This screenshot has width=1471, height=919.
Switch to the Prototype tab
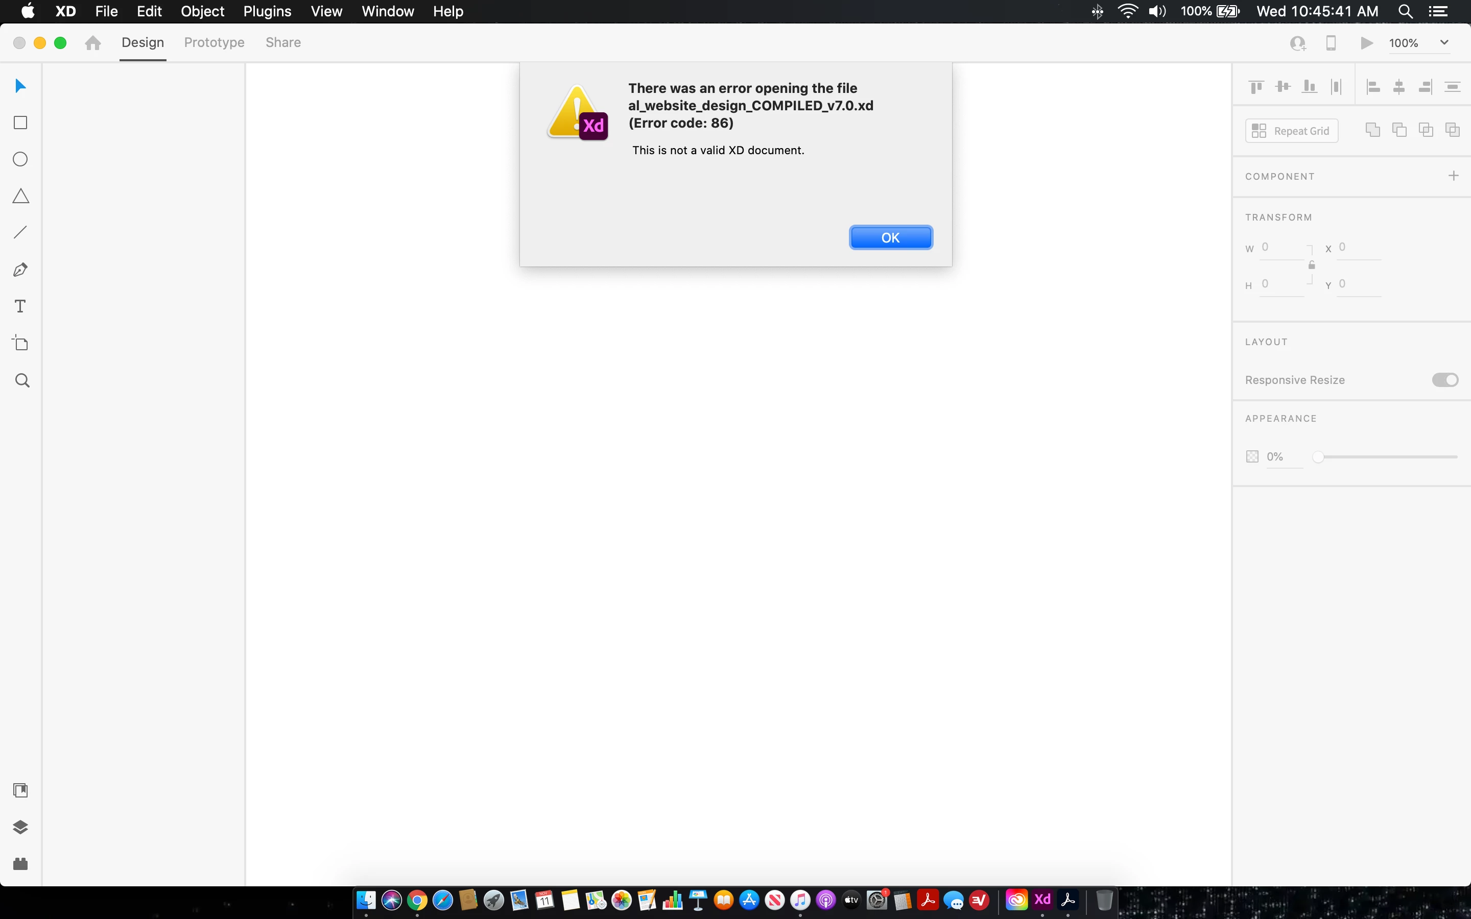point(214,42)
